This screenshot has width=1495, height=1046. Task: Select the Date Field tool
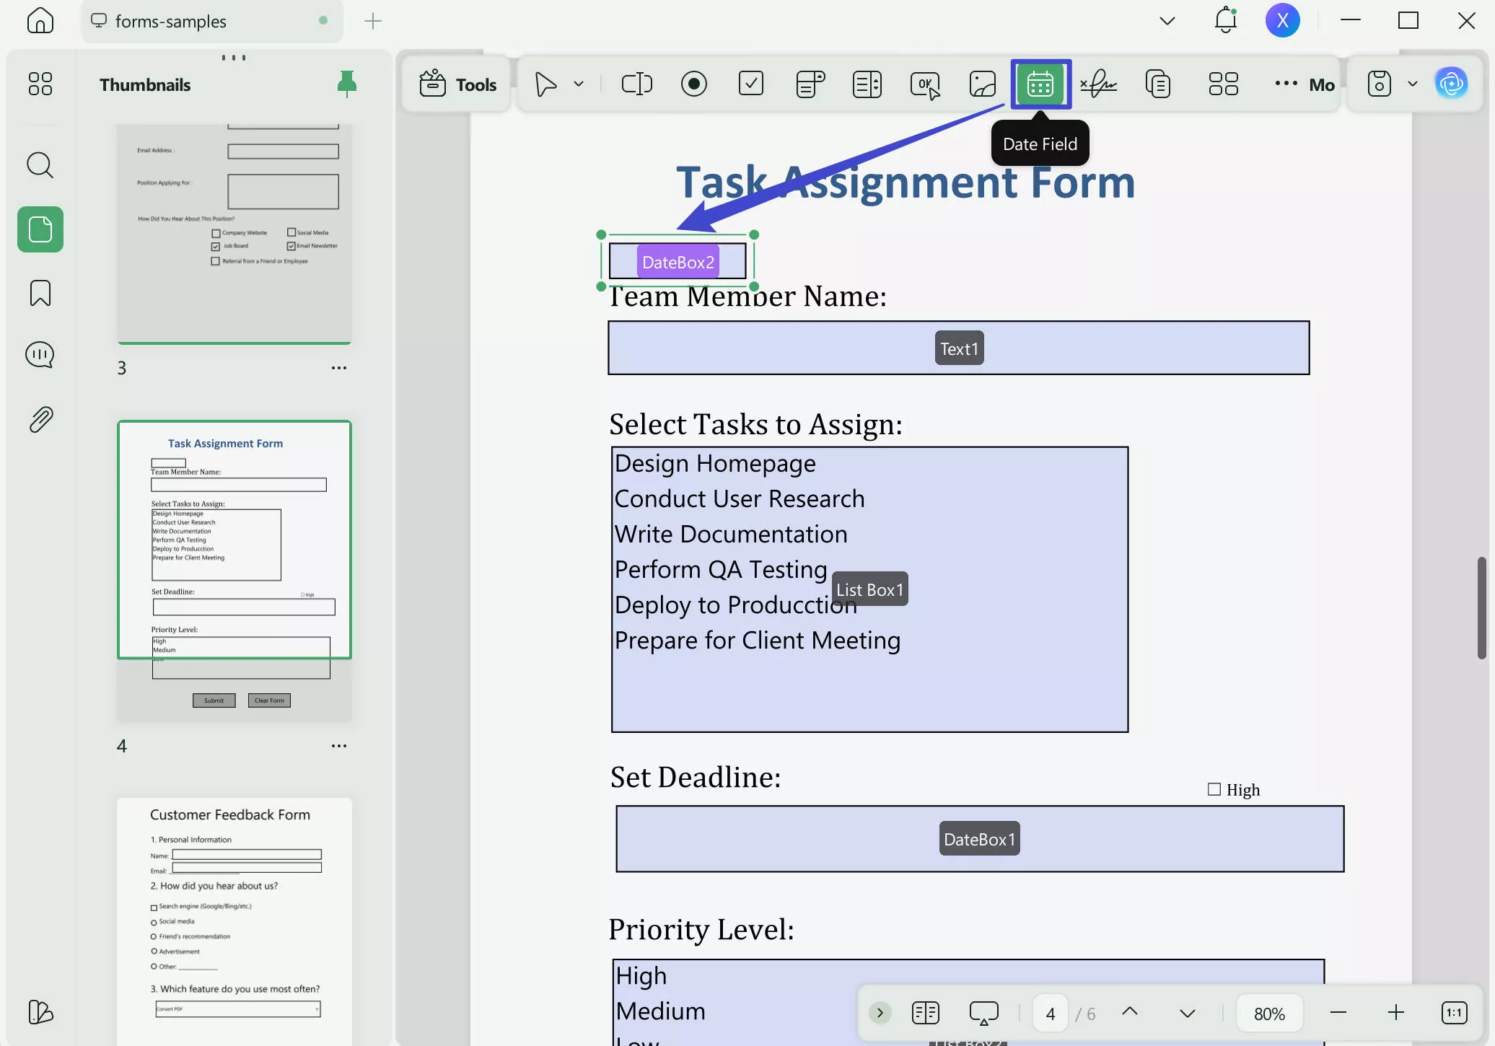(1040, 84)
